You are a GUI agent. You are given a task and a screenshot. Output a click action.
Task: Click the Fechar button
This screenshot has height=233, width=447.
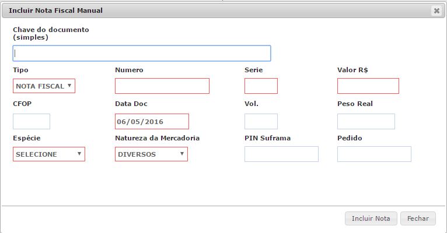pos(418,218)
